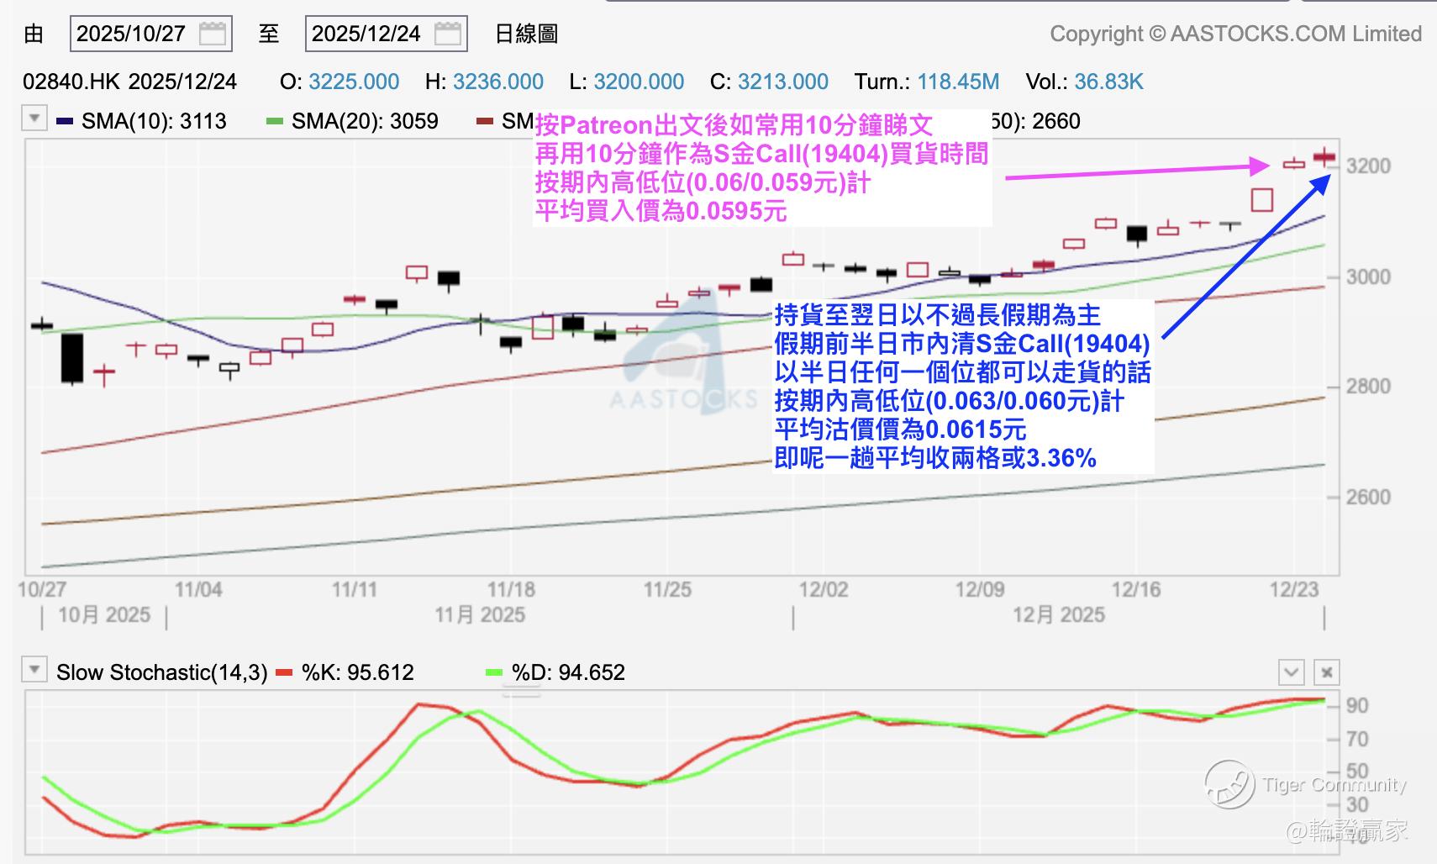Click the 70 stochastic axis label

pos(1357,740)
